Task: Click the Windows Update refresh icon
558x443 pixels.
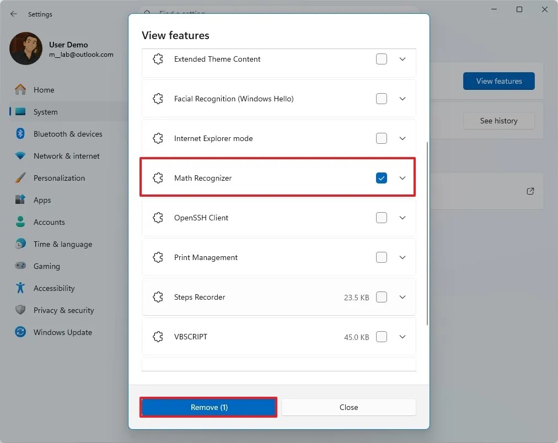Action: [x=20, y=332]
